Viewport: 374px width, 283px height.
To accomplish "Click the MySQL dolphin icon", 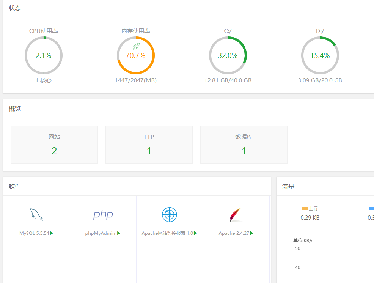I will pos(36,214).
